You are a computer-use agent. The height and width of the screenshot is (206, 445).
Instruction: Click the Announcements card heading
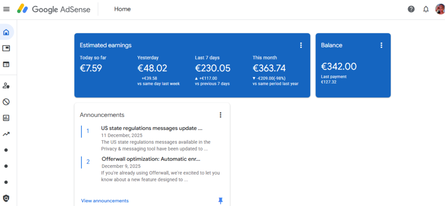[x=102, y=115]
